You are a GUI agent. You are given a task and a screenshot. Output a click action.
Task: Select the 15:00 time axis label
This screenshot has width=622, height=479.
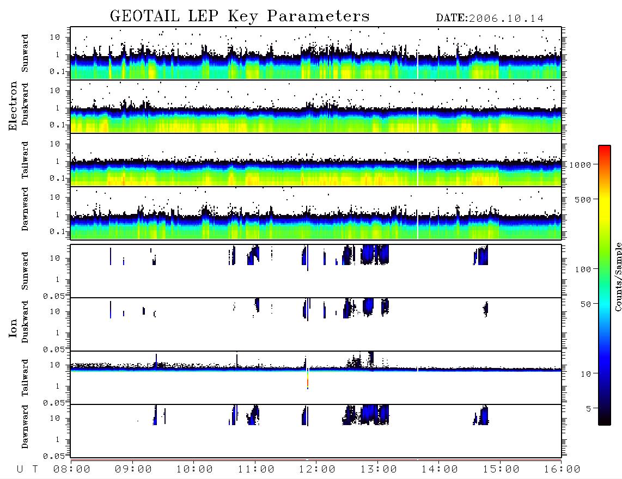tap(501, 469)
